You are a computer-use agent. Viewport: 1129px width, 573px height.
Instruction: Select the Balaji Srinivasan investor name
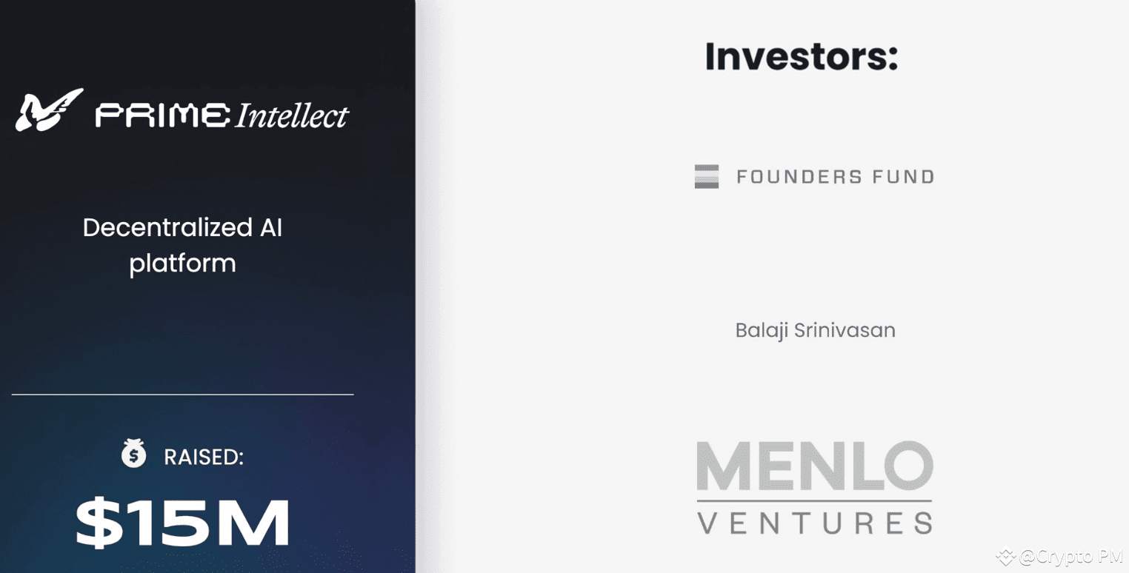(x=815, y=329)
